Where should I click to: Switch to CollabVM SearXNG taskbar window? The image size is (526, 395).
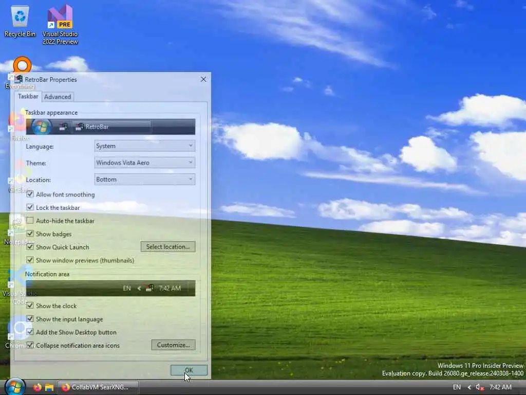[98, 387]
